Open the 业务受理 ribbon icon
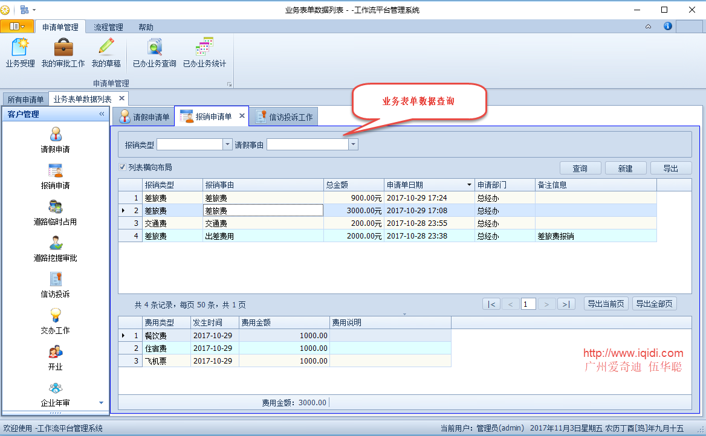706x436 pixels. [x=21, y=53]
